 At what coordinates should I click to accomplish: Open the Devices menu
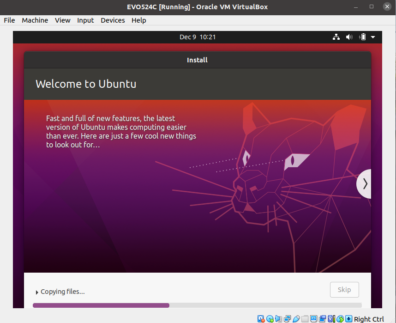click(x=113, y=20)
